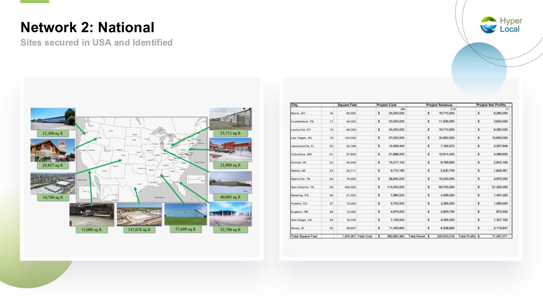This screenshot has width=543, height=305.
Task: Select the 'San Diego, CA' table cell
Action: pyautogui.click(x=301, y=220)
